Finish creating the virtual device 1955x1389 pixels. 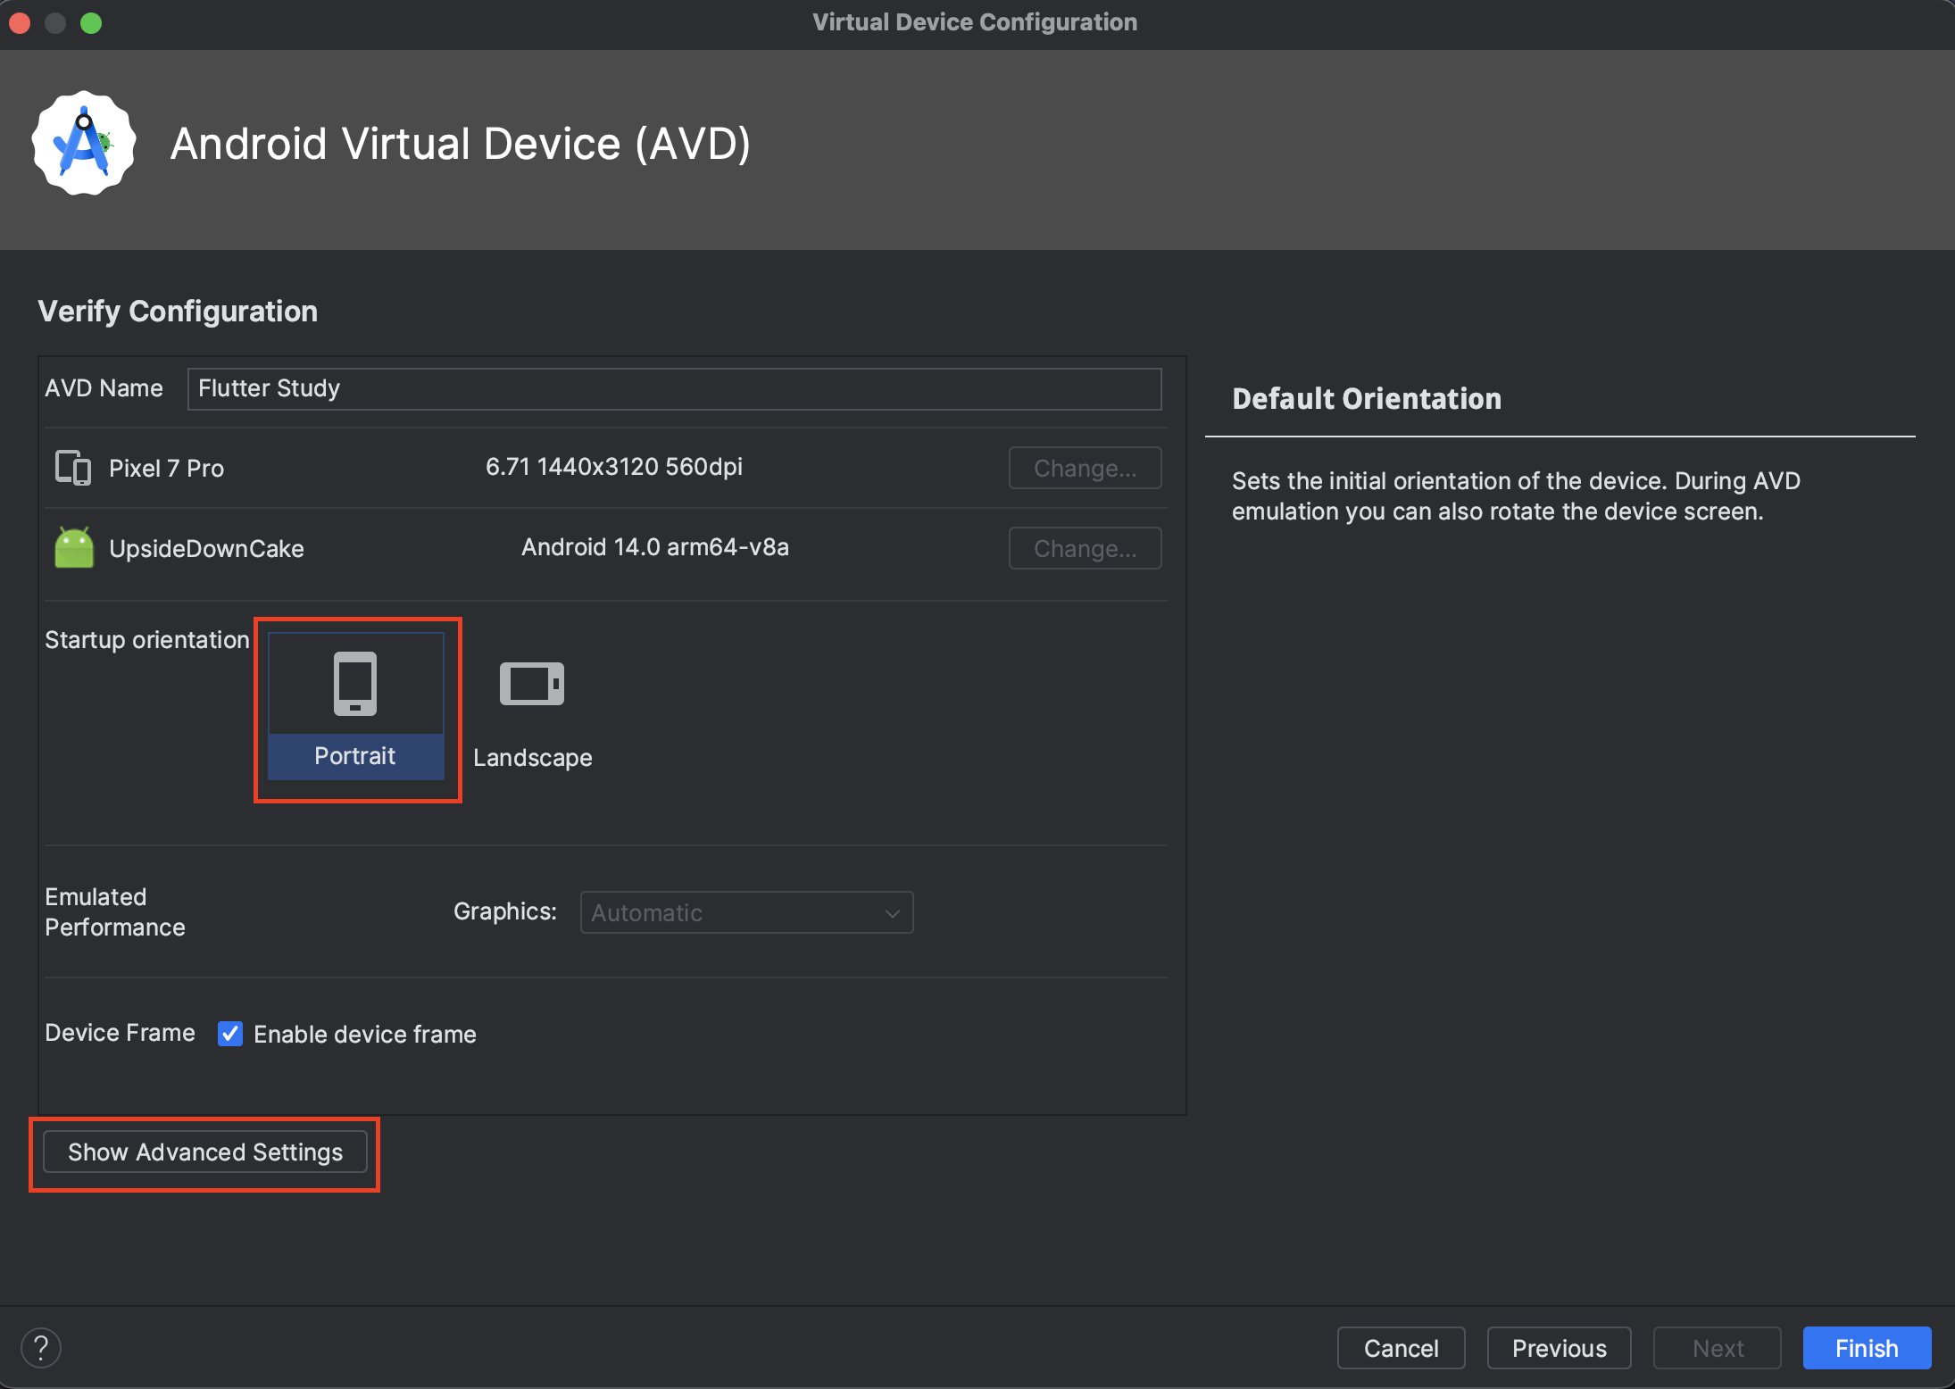[1867, 1348]
